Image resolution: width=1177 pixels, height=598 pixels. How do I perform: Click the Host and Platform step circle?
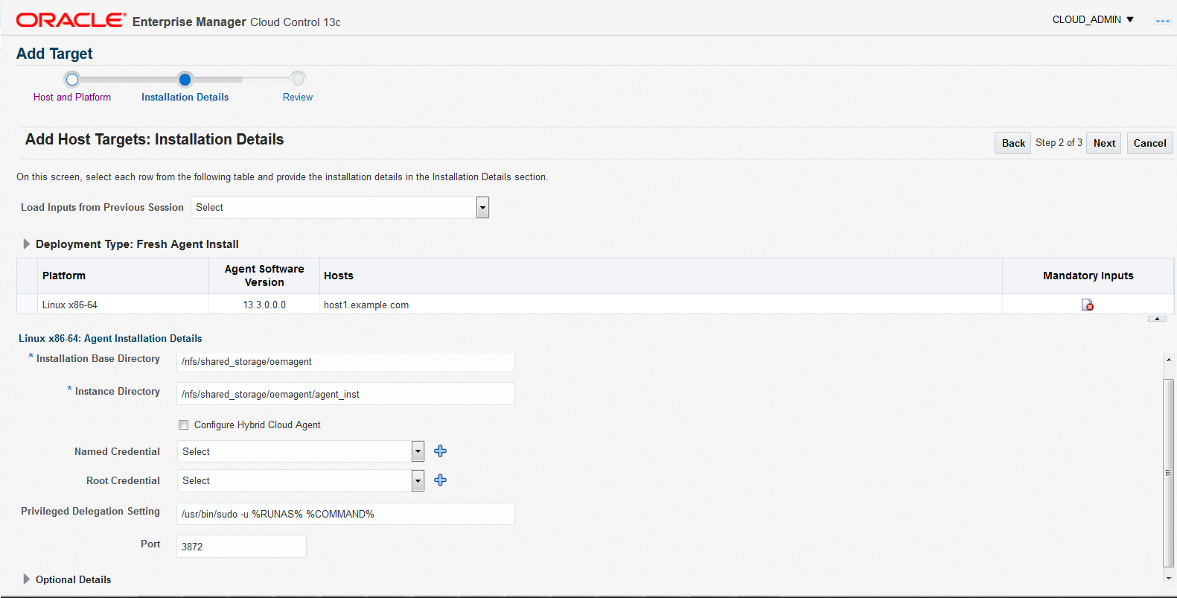tap(72, 79)
